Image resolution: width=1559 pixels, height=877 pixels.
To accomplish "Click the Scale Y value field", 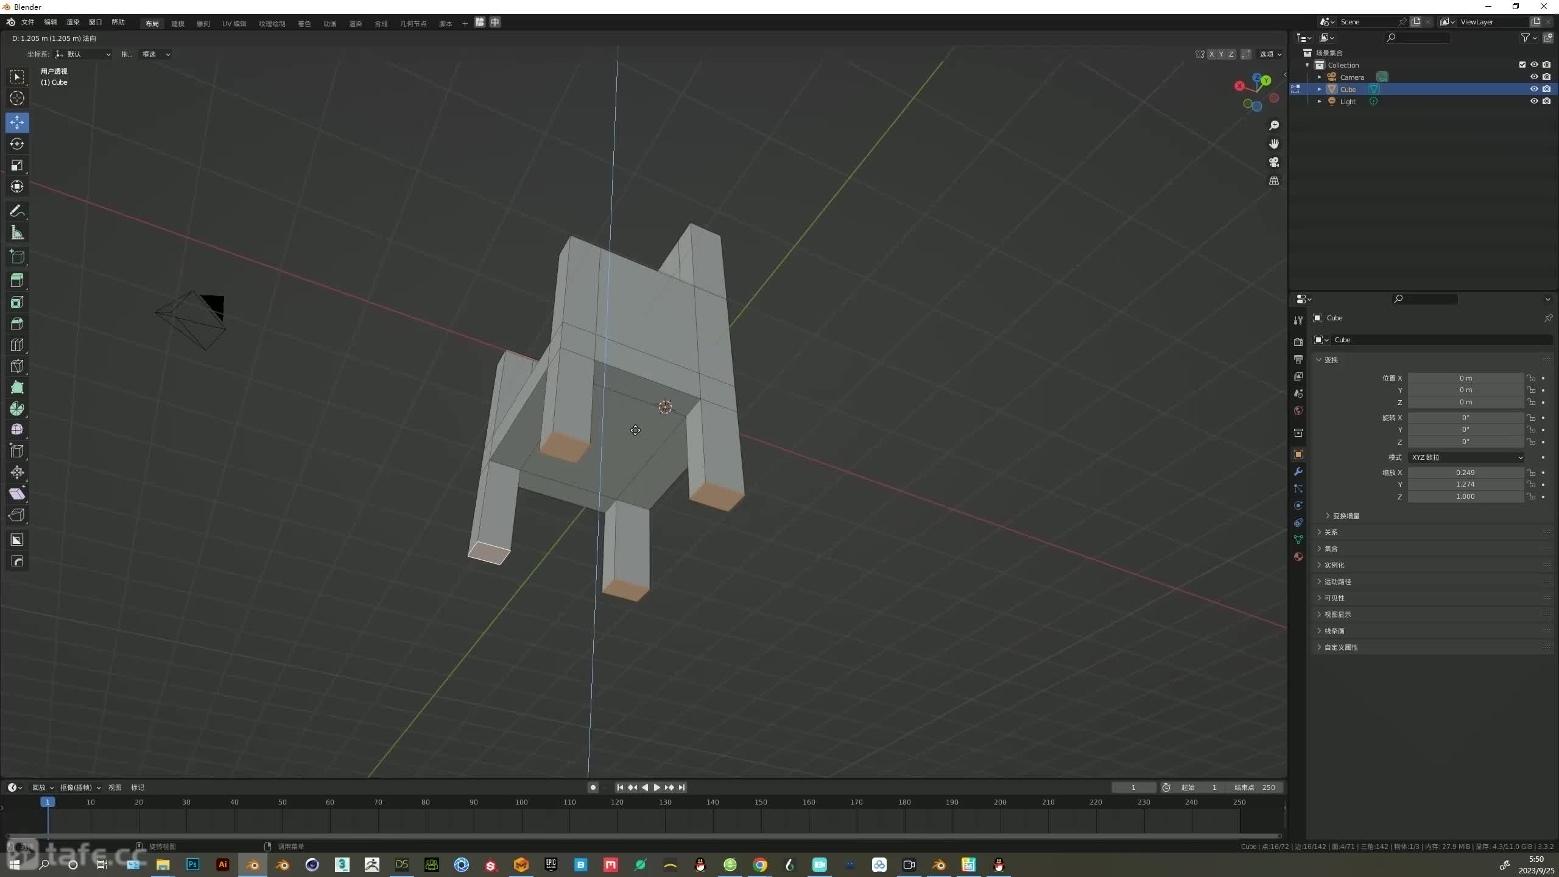I will click(1465, 484).
